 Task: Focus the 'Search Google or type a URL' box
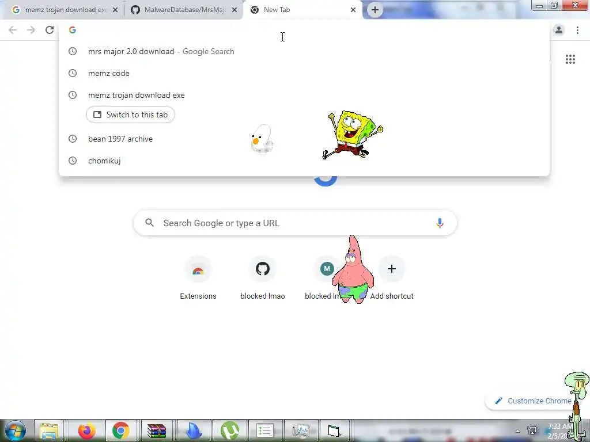point(295,223)
